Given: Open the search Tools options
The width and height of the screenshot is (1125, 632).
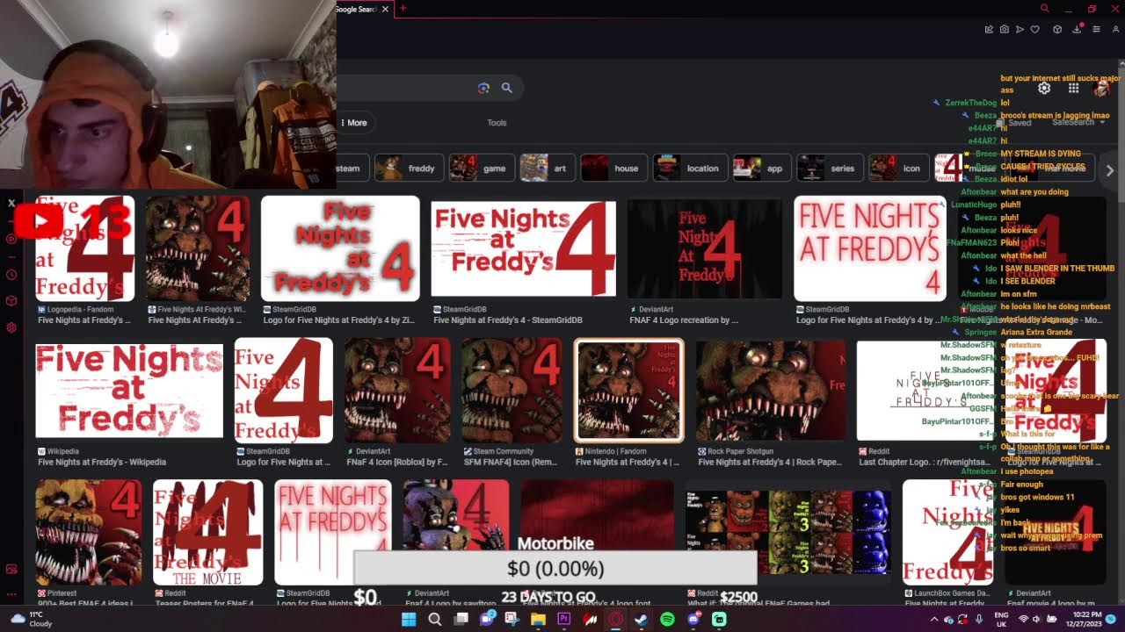Looking at the screenshot, I should coord(497,123).
